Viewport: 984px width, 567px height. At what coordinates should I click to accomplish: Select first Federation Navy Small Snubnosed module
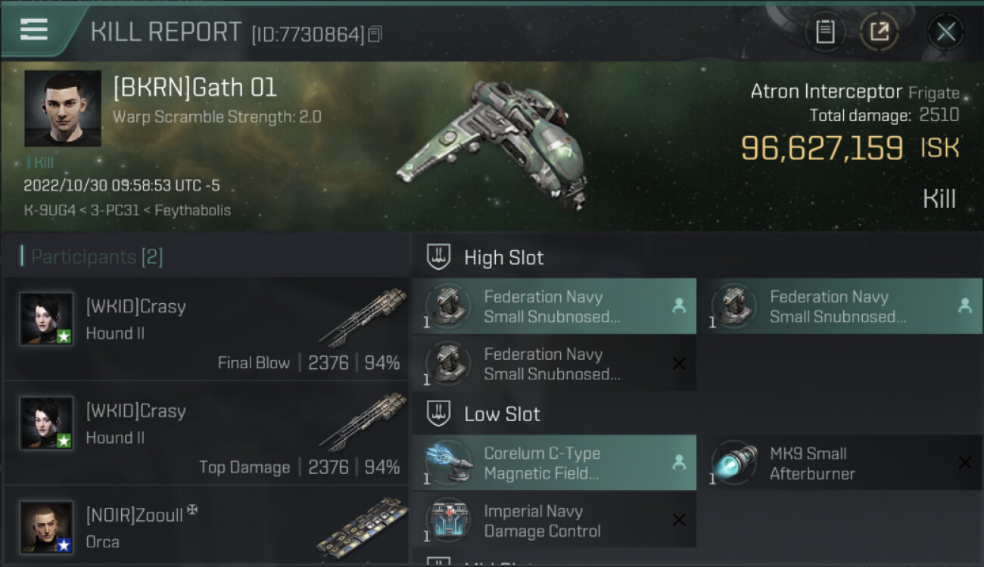coord(554,306)
